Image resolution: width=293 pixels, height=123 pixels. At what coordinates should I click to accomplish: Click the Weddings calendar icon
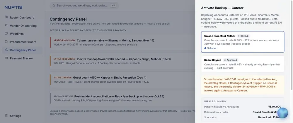tap(6, 34)
